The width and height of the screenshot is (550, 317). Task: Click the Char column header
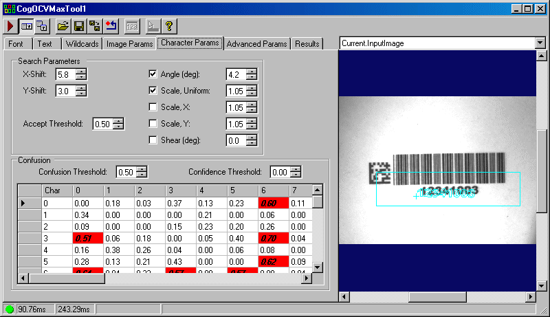[57, 190]
